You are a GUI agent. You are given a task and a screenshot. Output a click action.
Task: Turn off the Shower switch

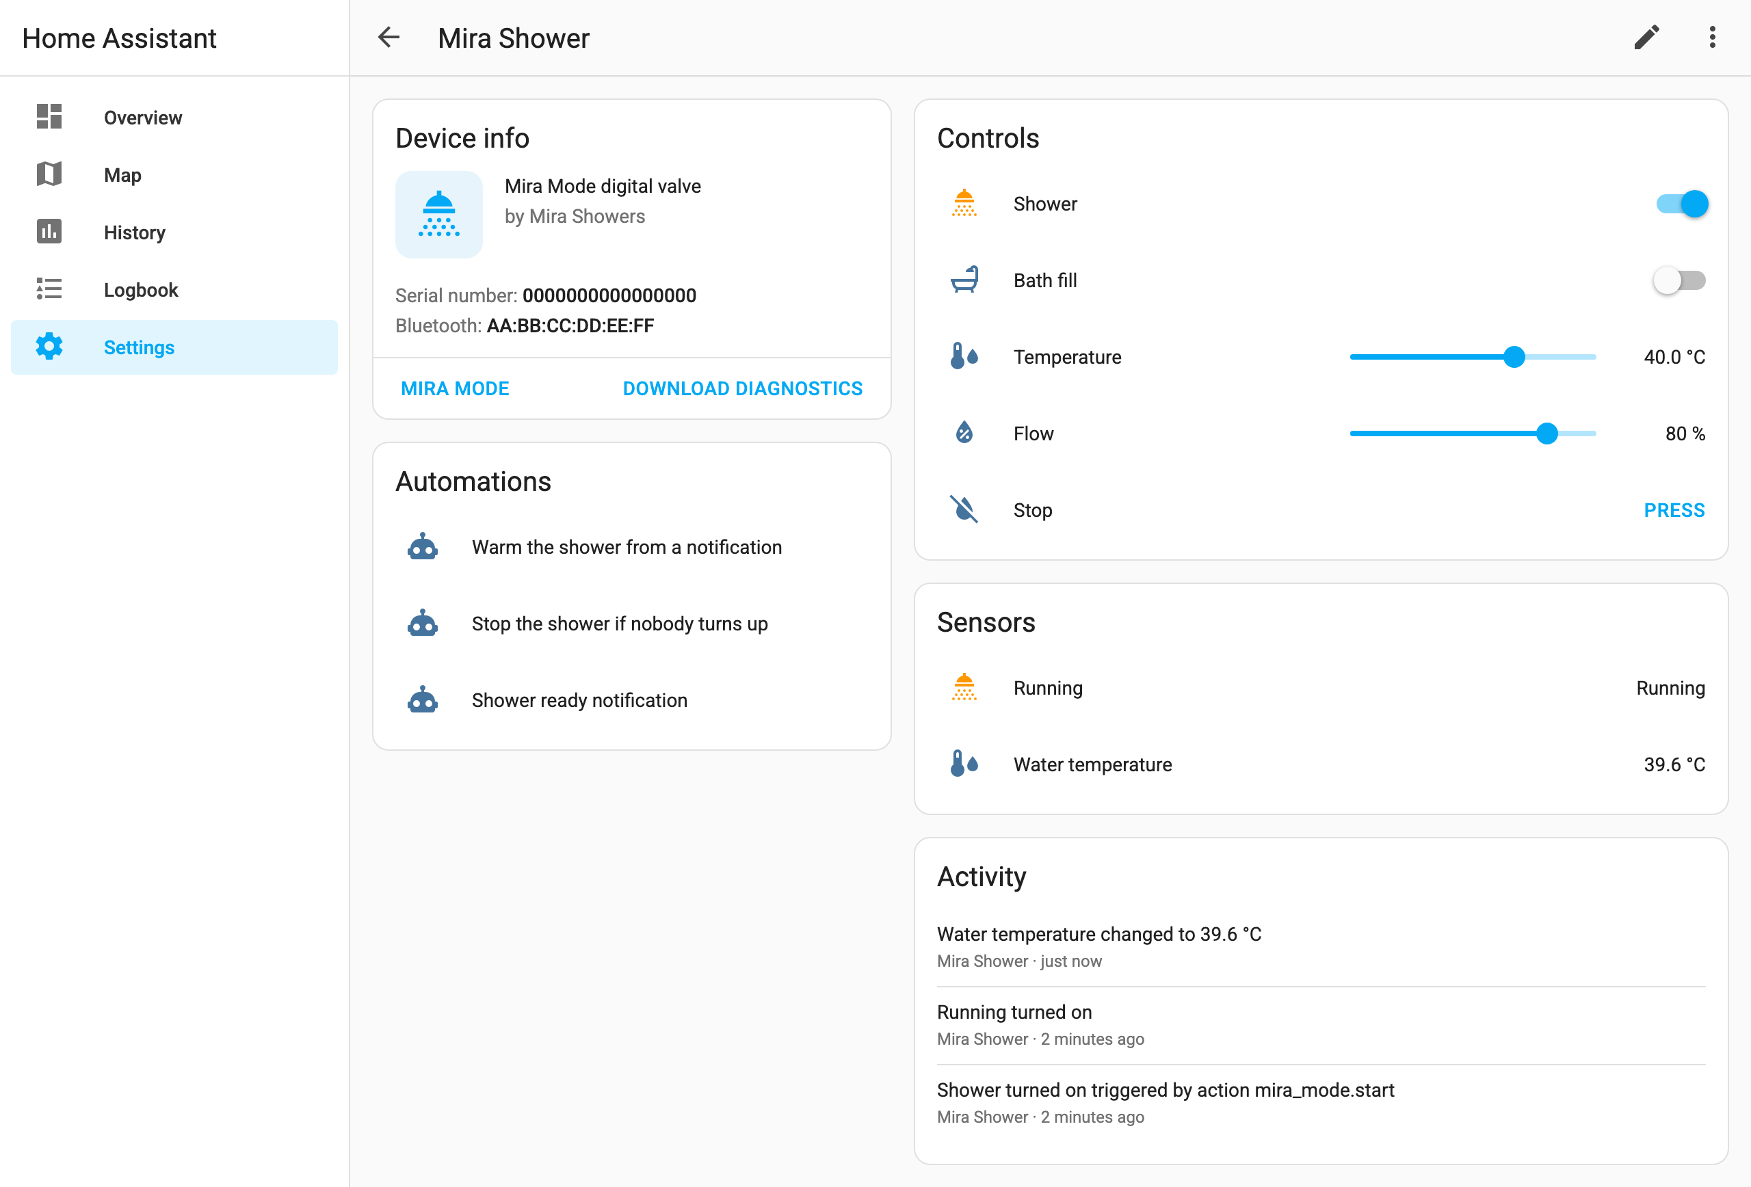tap(1681, 203)
